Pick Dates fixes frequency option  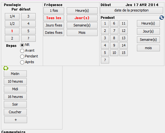pyautogui.click(x=54, y=33)
